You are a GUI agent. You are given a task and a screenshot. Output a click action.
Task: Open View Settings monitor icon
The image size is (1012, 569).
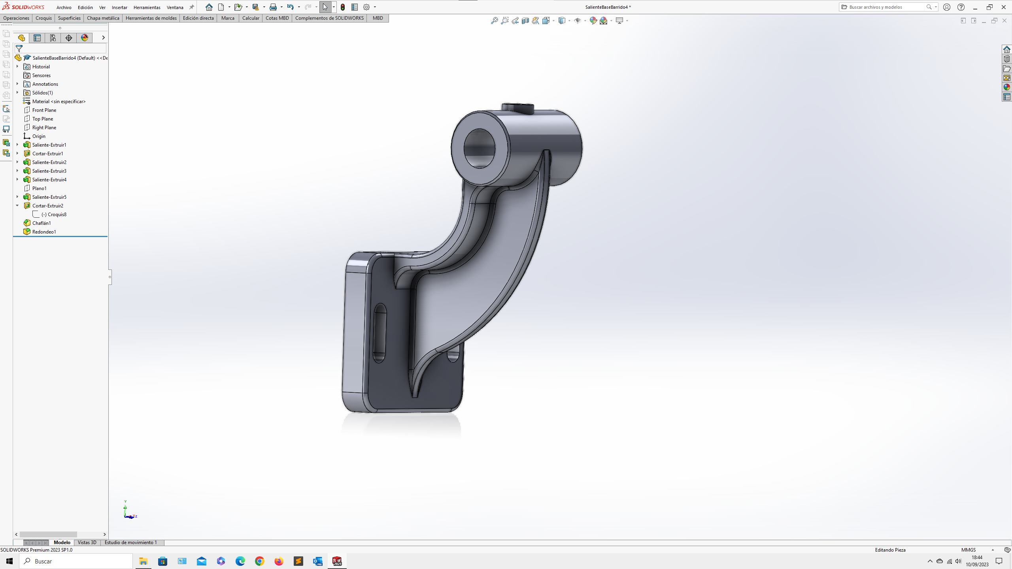(x=619, y=21)
